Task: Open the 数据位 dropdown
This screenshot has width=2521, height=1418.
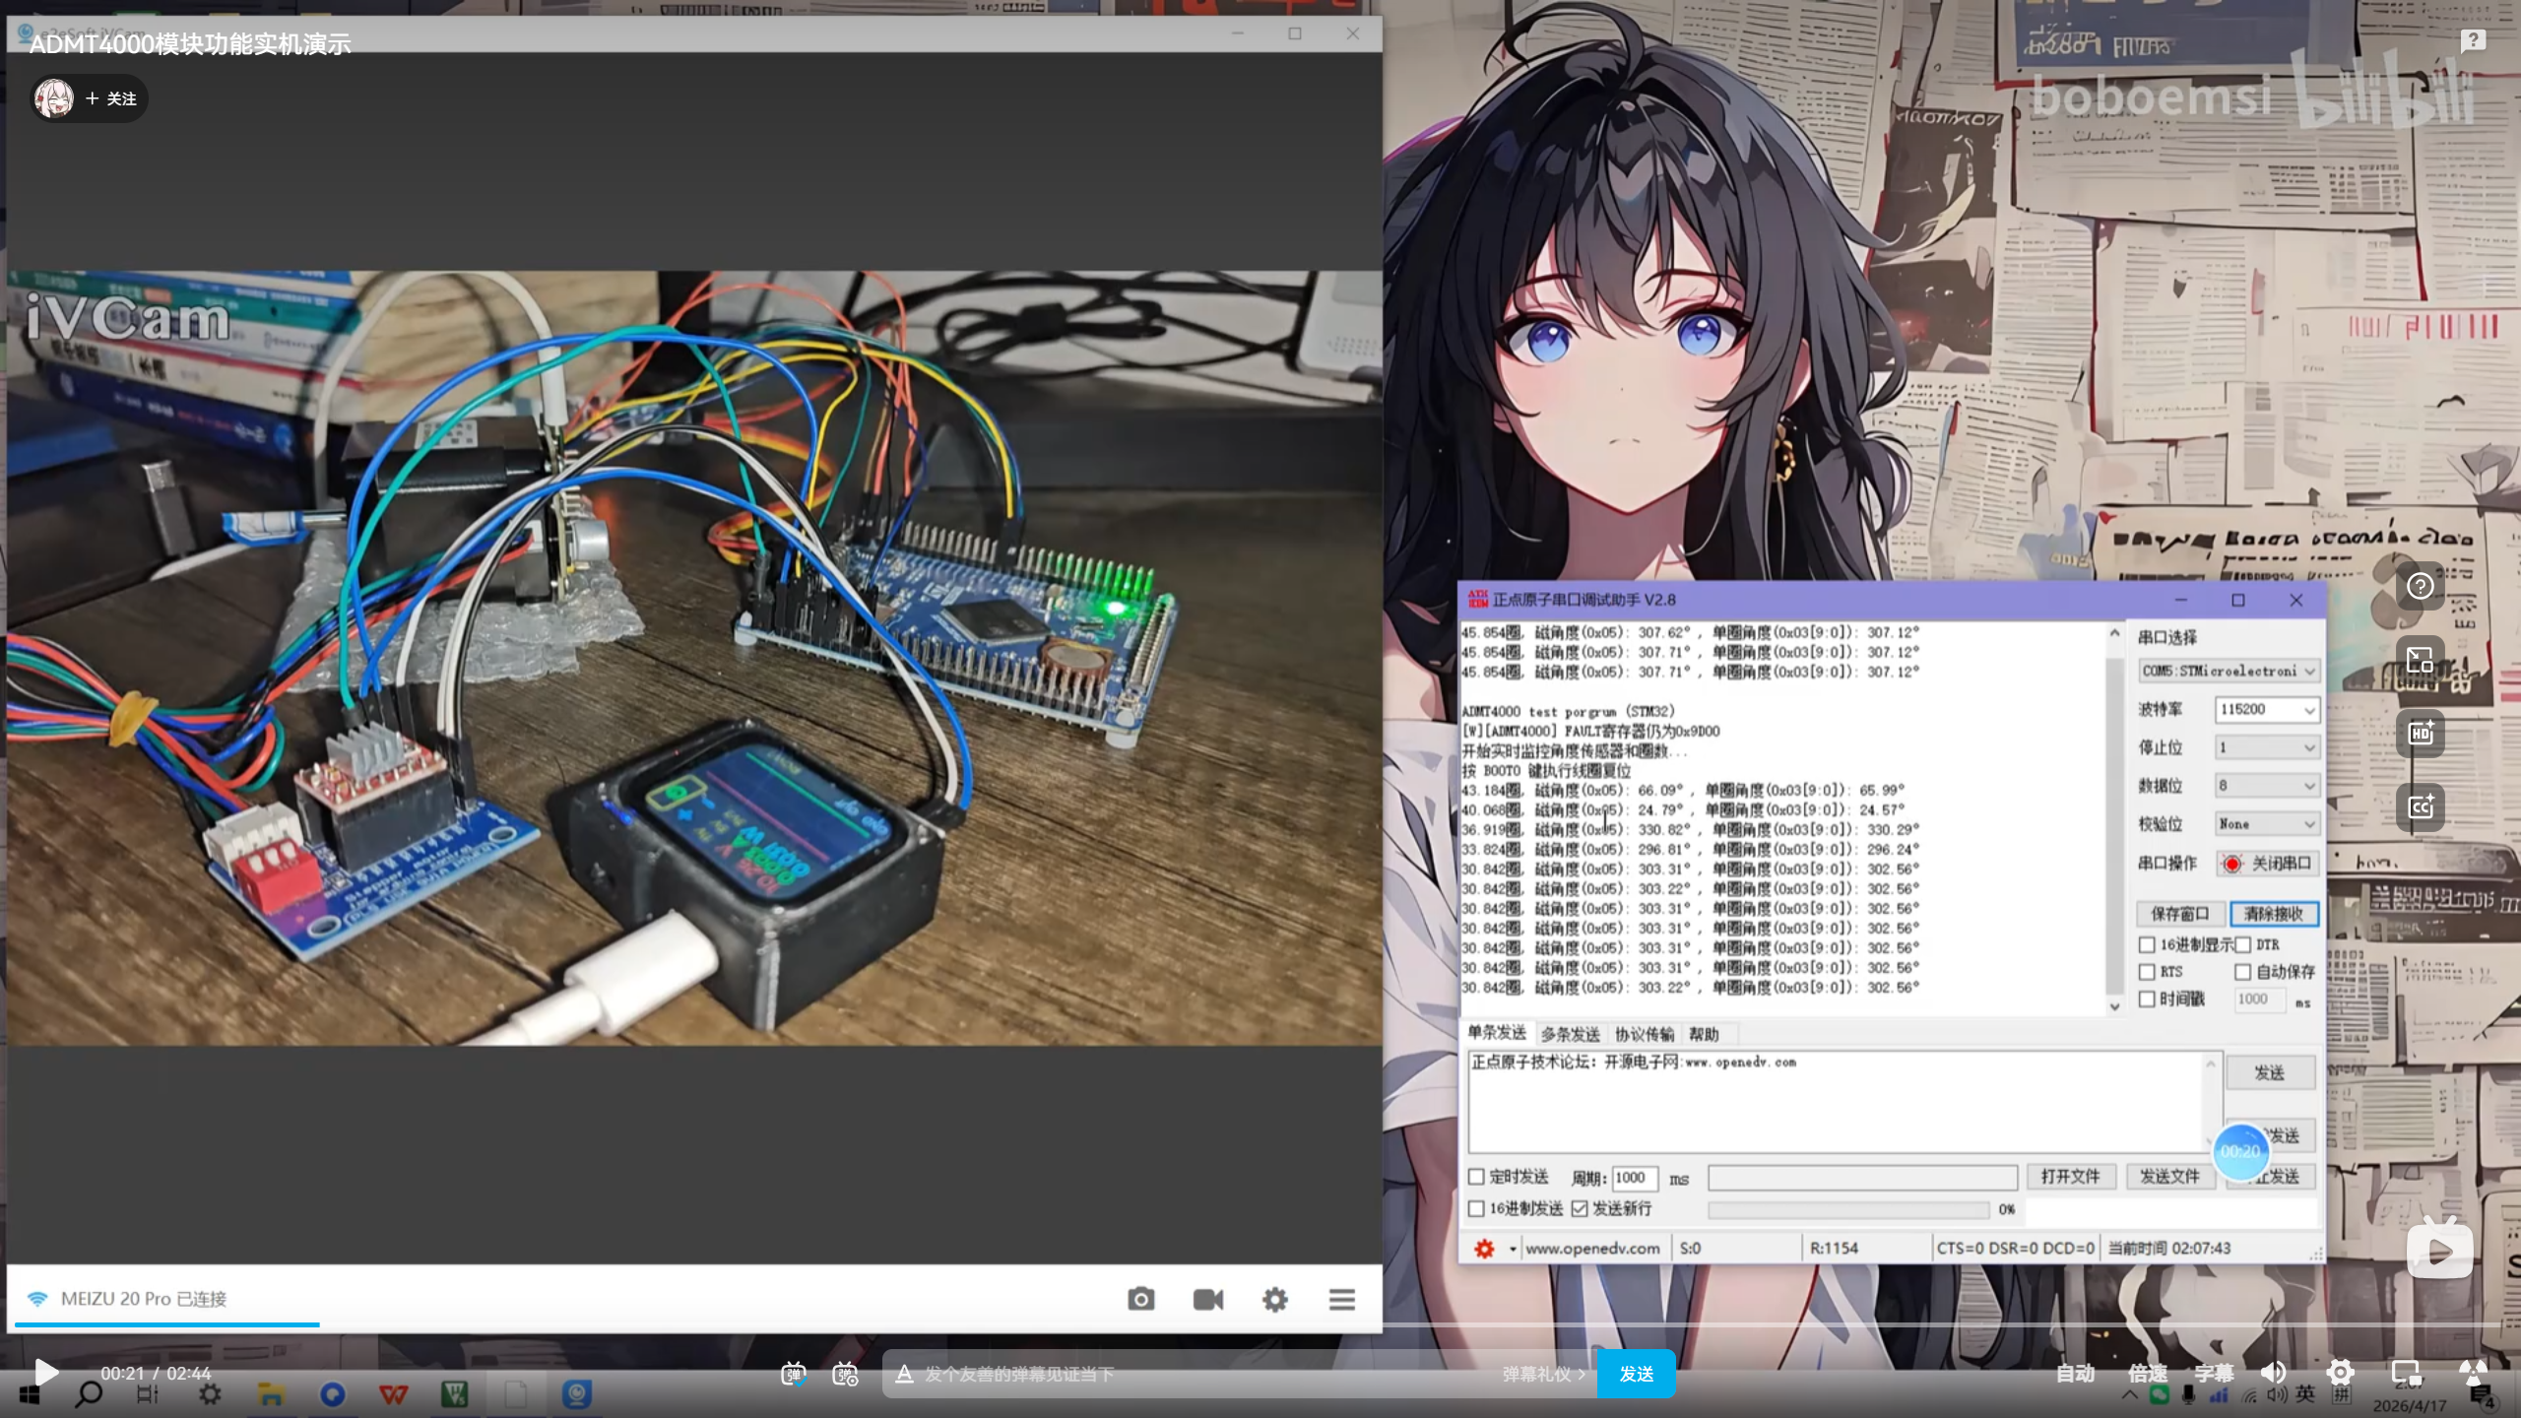Action: (2267, 786)
